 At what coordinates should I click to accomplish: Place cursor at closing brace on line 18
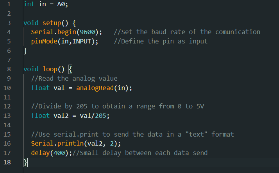(x=26, y=162)
